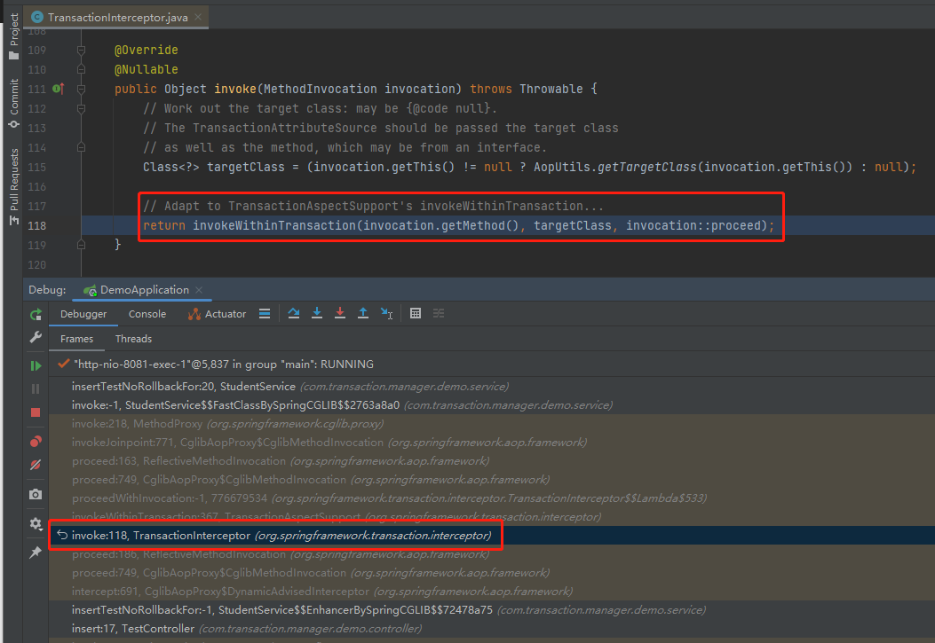Toggle the Mute Breakpoints icon
935x643 pixels.
(x=36, y=465)
